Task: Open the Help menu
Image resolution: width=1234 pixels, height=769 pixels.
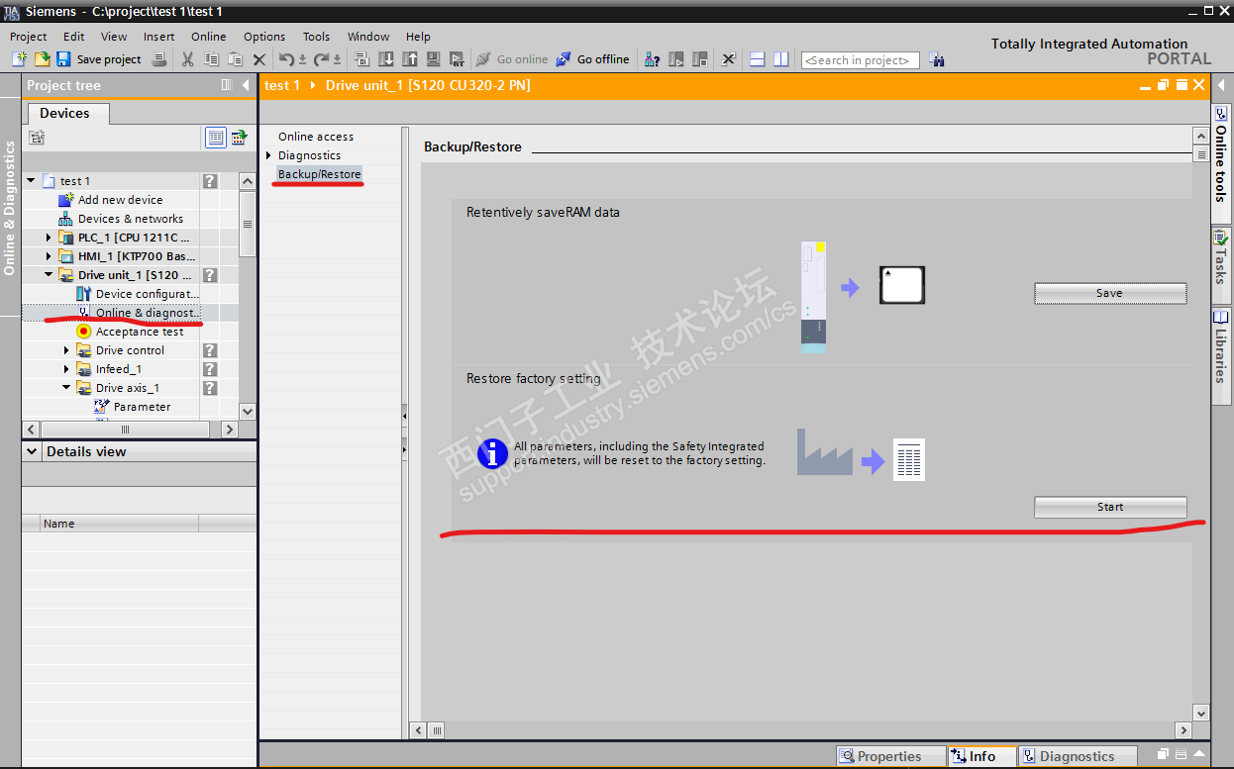Action: [x=418, y=37]
